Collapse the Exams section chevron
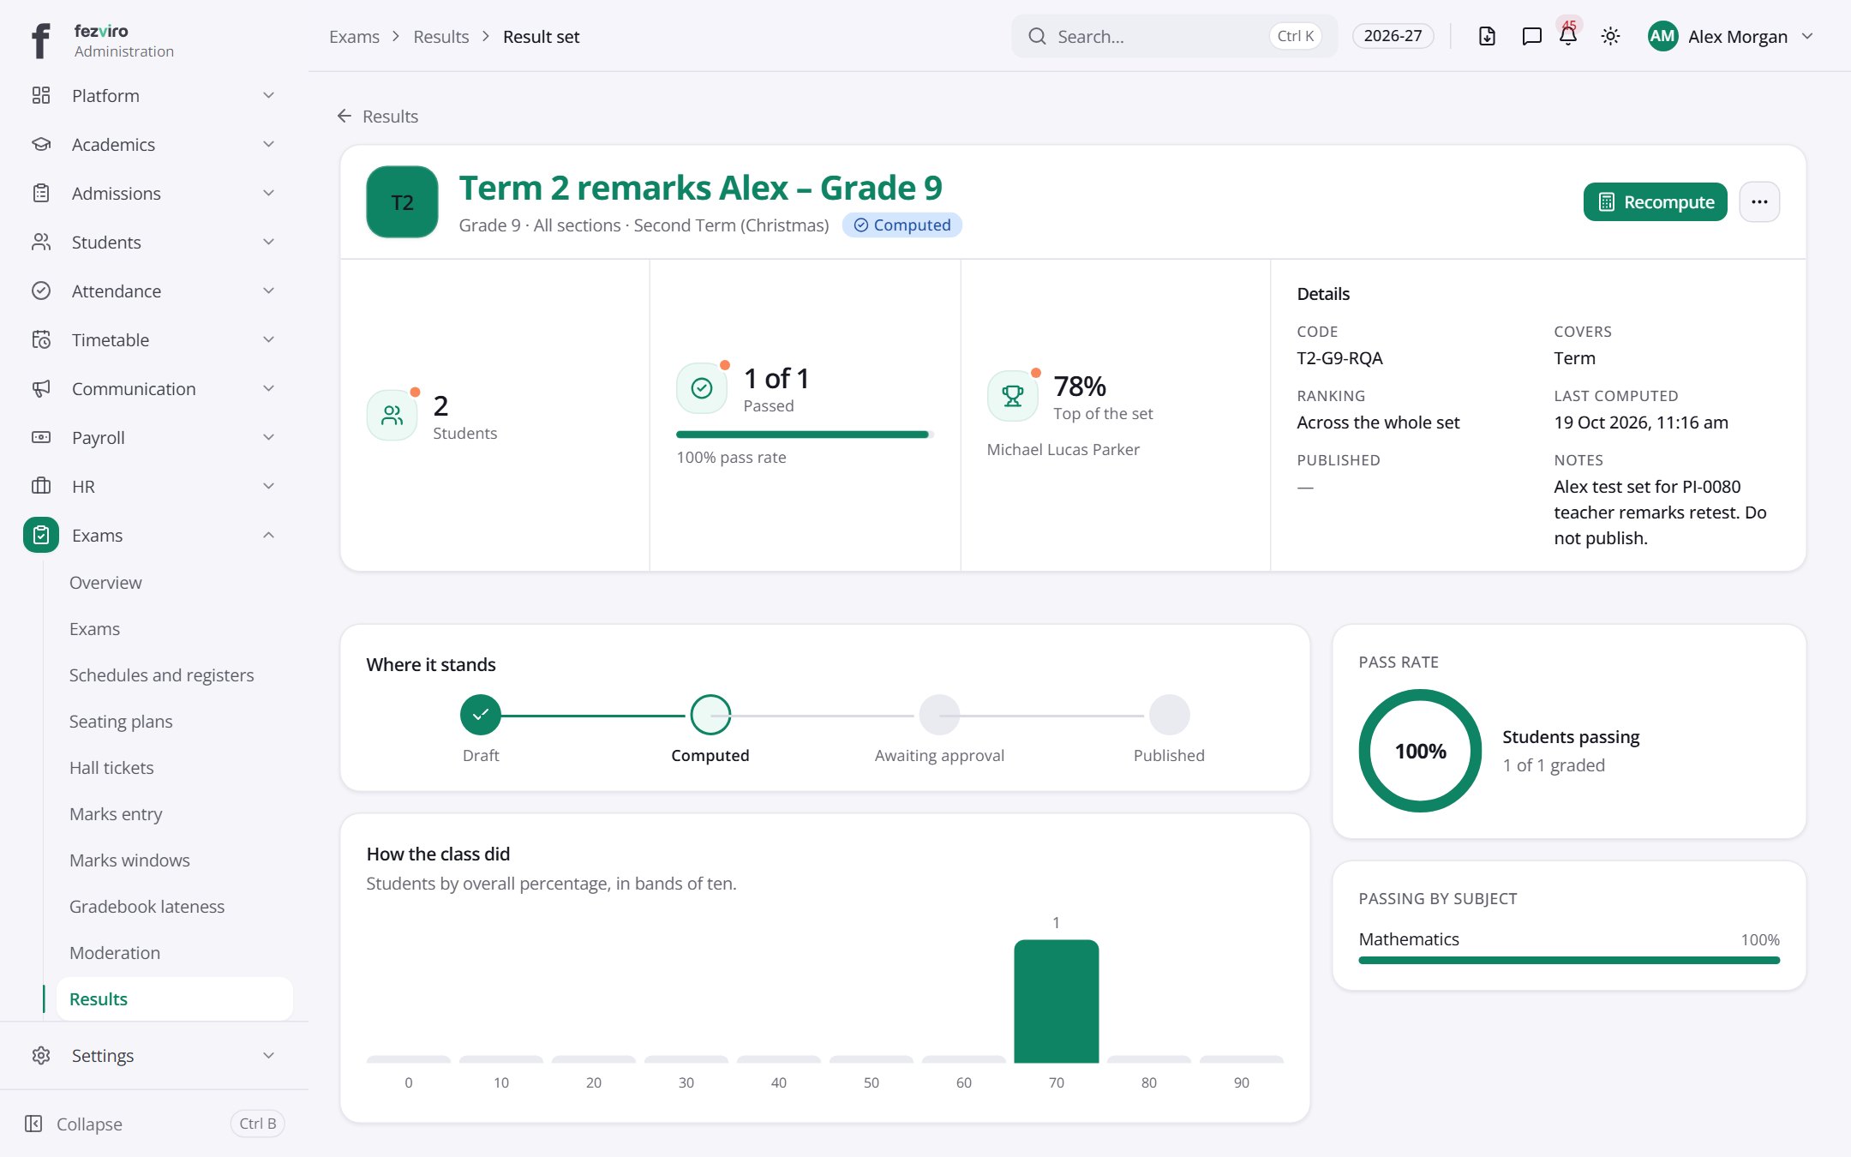The height and width of the screenshot is (1157, 1851). [268, 536]
